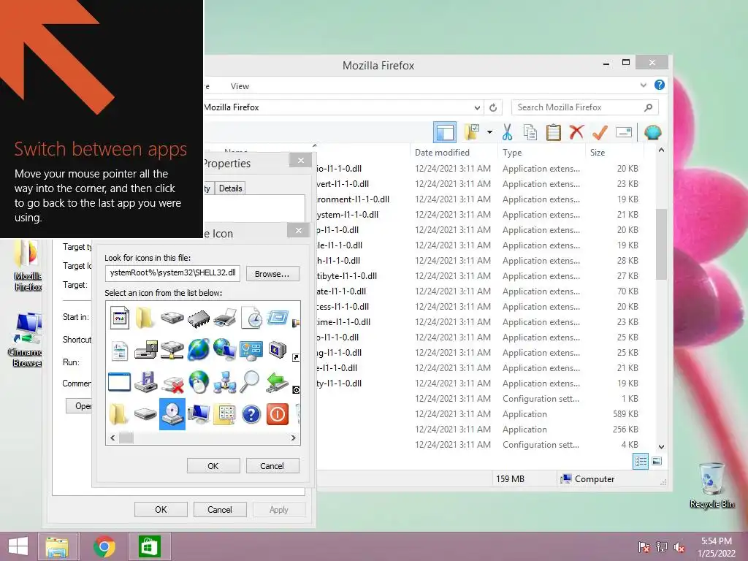Image resolution: width=748 pixels, height=561 pixels.
Task: Sort by the Type column header
Action: (512, 152)
